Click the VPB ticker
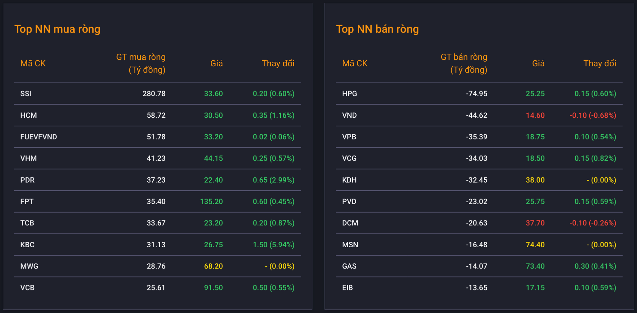 pos(349,137)
